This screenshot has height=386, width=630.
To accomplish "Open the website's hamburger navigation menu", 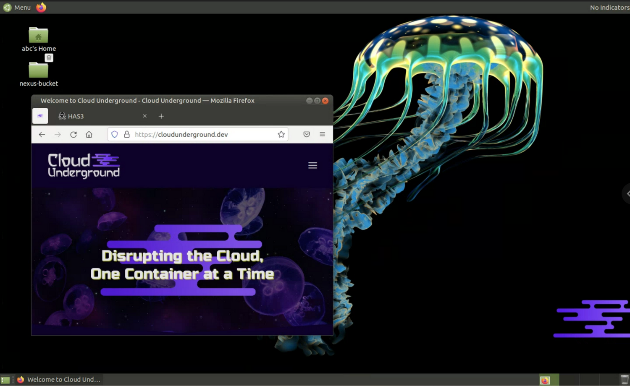I will tap(312, 165).
